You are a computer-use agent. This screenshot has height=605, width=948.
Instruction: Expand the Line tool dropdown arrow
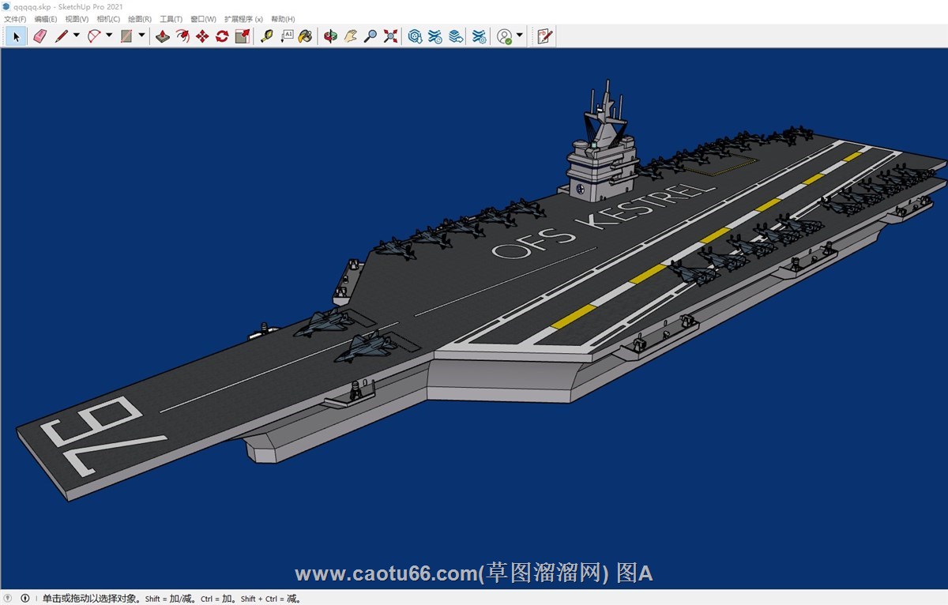[x=77, y=36]
